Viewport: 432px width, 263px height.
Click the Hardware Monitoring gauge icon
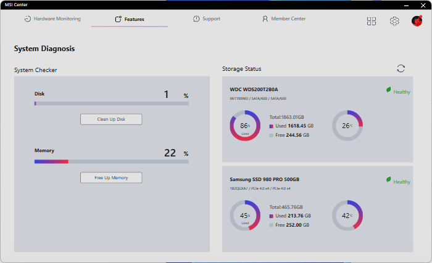[28, 18]
